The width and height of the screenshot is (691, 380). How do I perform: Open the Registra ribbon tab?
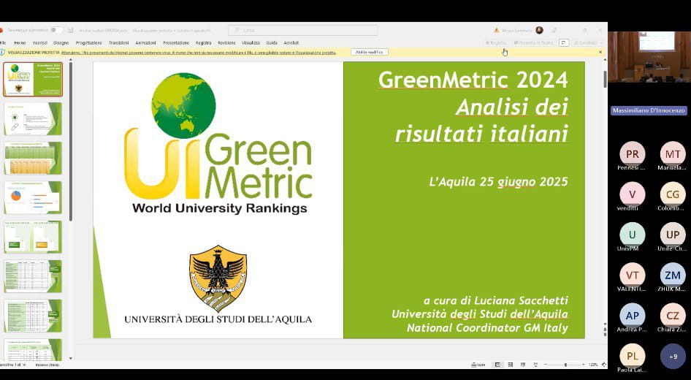[204, 43]
